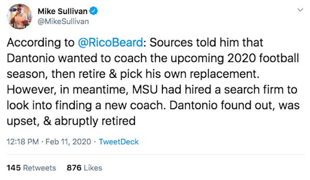
Task: Open Mike Sullivan's profile picture
Action: tap(20, 16)
